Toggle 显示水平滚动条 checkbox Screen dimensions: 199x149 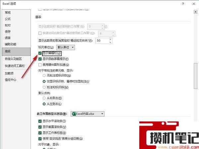[40, 121]
